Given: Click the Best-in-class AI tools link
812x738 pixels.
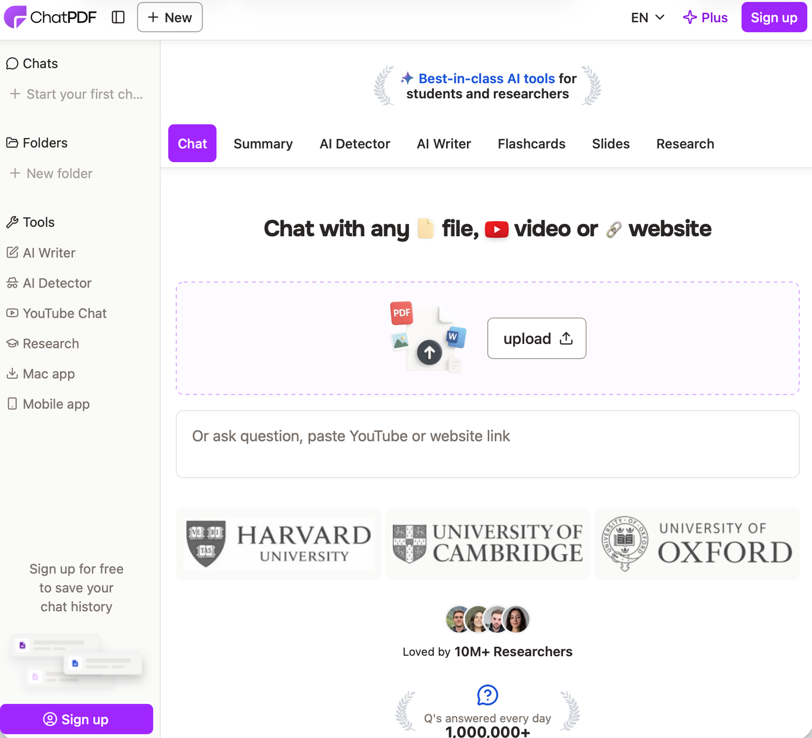Looking at the screenshot, I should 487,79.
